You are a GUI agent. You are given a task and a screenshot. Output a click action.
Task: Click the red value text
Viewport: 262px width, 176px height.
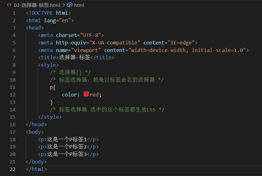(x=94, y=95)
